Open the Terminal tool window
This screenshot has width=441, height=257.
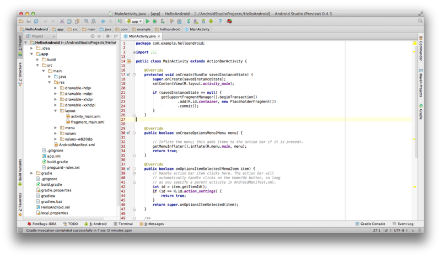[123, 224]
